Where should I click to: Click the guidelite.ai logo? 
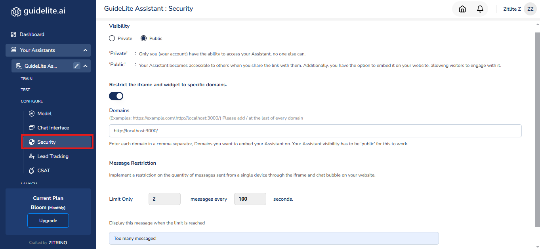click(38, 11)
